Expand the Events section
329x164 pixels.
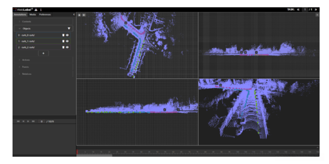tap(44, 67)
